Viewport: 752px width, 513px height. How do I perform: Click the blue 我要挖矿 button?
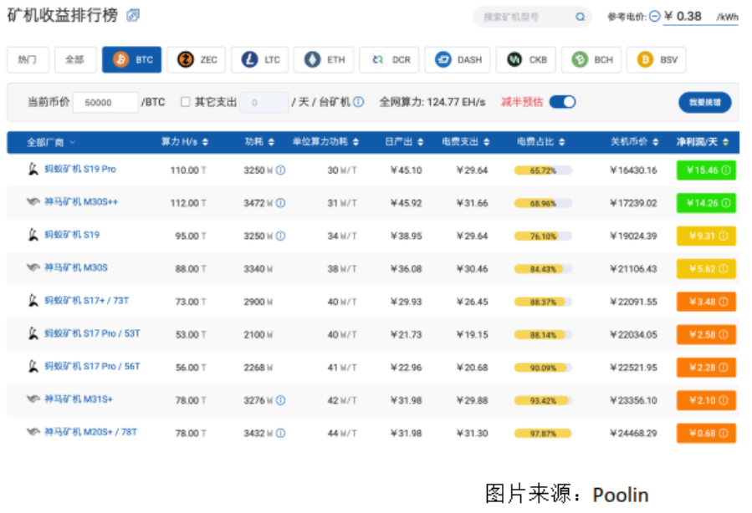(704, 102)
